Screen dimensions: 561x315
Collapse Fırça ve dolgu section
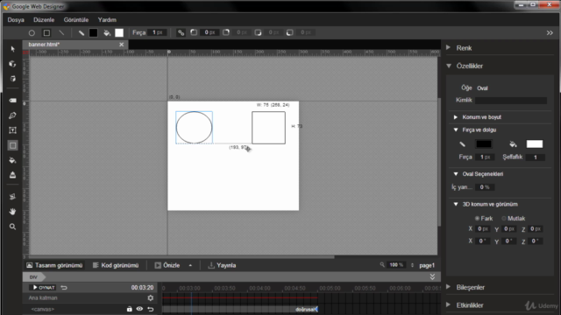click(456, 130)
